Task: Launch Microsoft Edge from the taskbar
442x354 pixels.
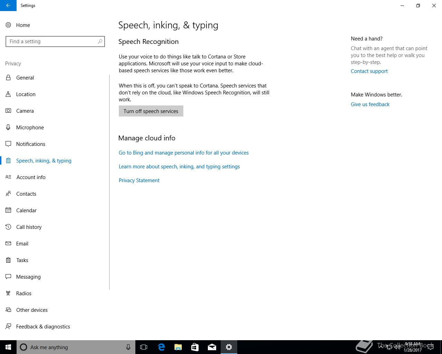Action: 161,347
